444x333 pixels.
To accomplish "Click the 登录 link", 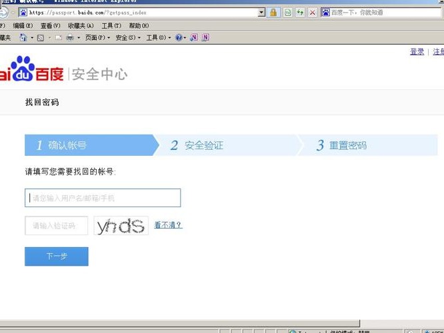I will [417, 52].
